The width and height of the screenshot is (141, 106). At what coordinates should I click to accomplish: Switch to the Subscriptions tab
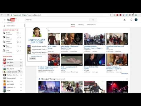(91, 25)
